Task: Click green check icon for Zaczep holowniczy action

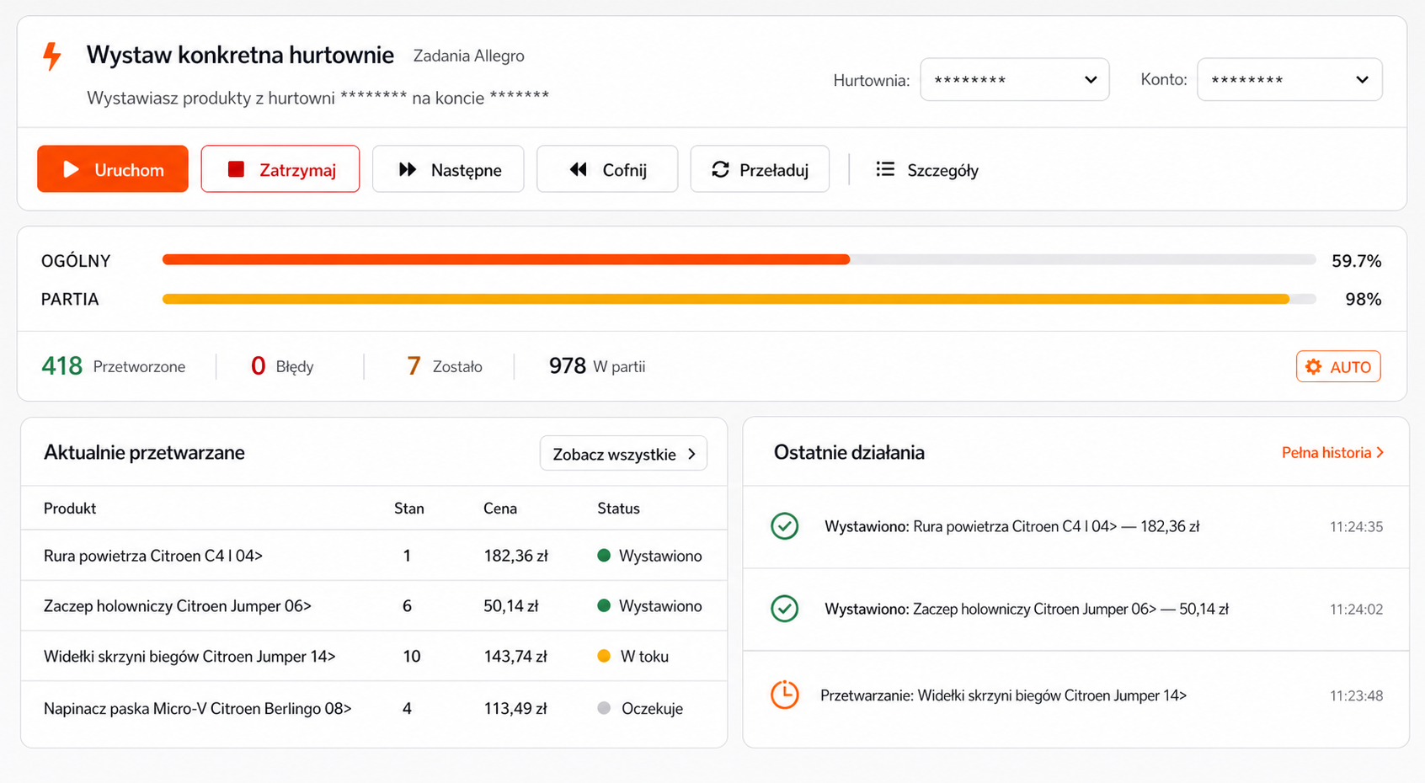Action: click(785, 608)
